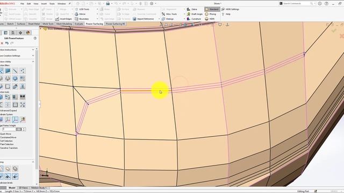
Task: Select the Phong shading mode
Action: (210, 14)
